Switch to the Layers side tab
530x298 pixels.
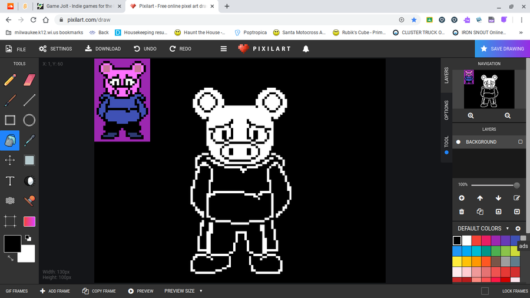coord(446,75)
